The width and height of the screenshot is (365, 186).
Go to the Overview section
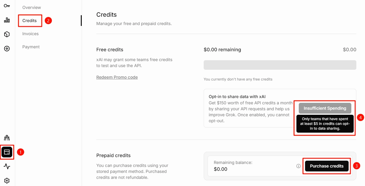click(x=32, y=7)
